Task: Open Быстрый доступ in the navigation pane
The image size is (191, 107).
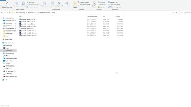Action: click(9, 18)
